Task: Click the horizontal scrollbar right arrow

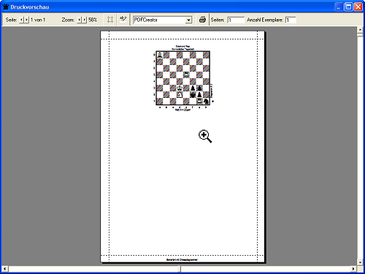Action: coord(353,269)
